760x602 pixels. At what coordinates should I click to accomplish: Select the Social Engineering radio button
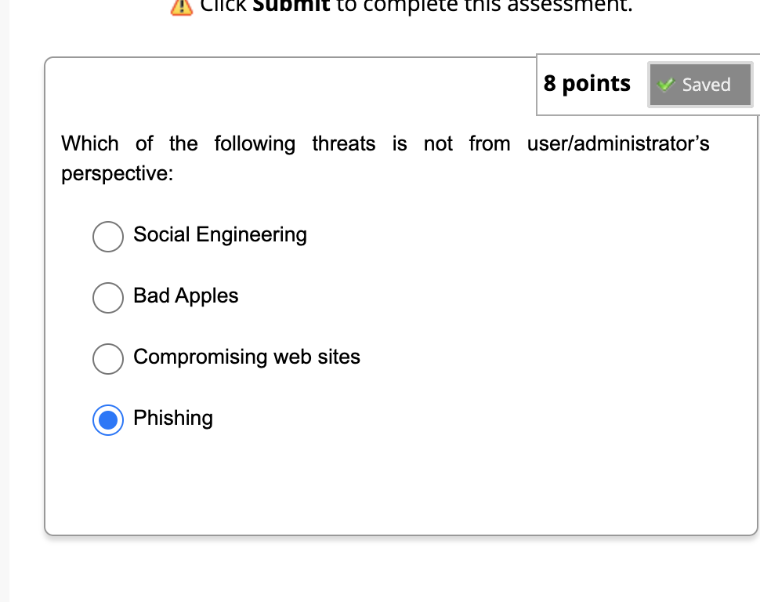(108, 236)
